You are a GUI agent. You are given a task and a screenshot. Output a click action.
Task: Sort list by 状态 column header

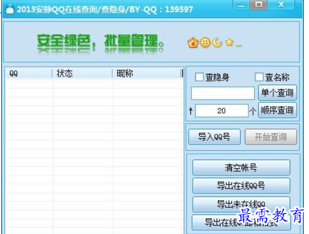tap(82, 73)
